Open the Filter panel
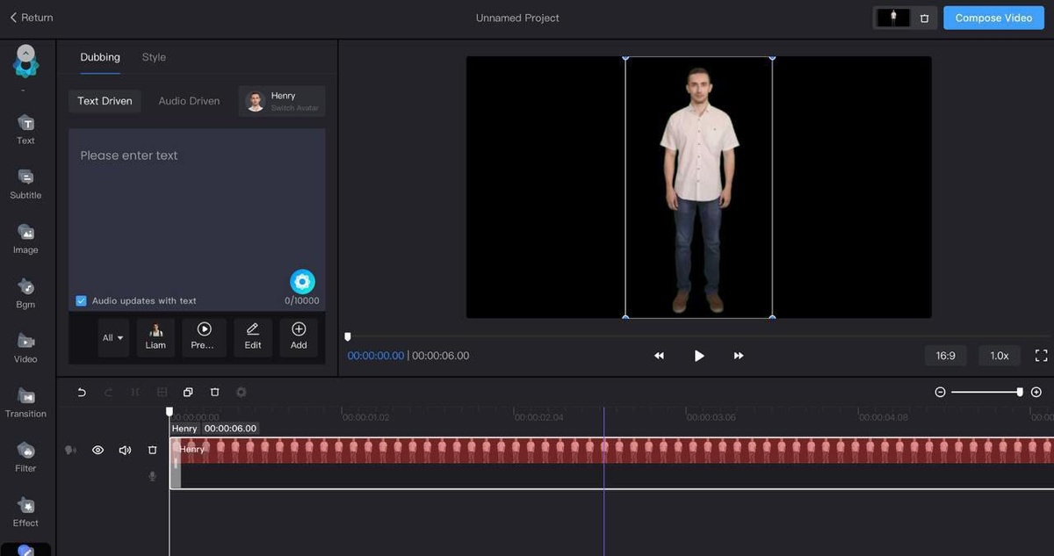Viewport: 1054px width, 556px height. tap(25, 456)
